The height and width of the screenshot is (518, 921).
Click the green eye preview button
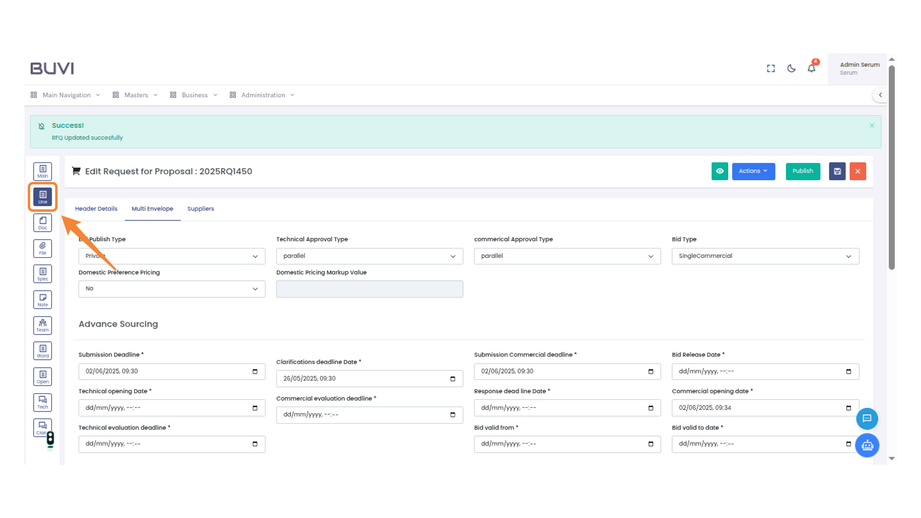720,171
